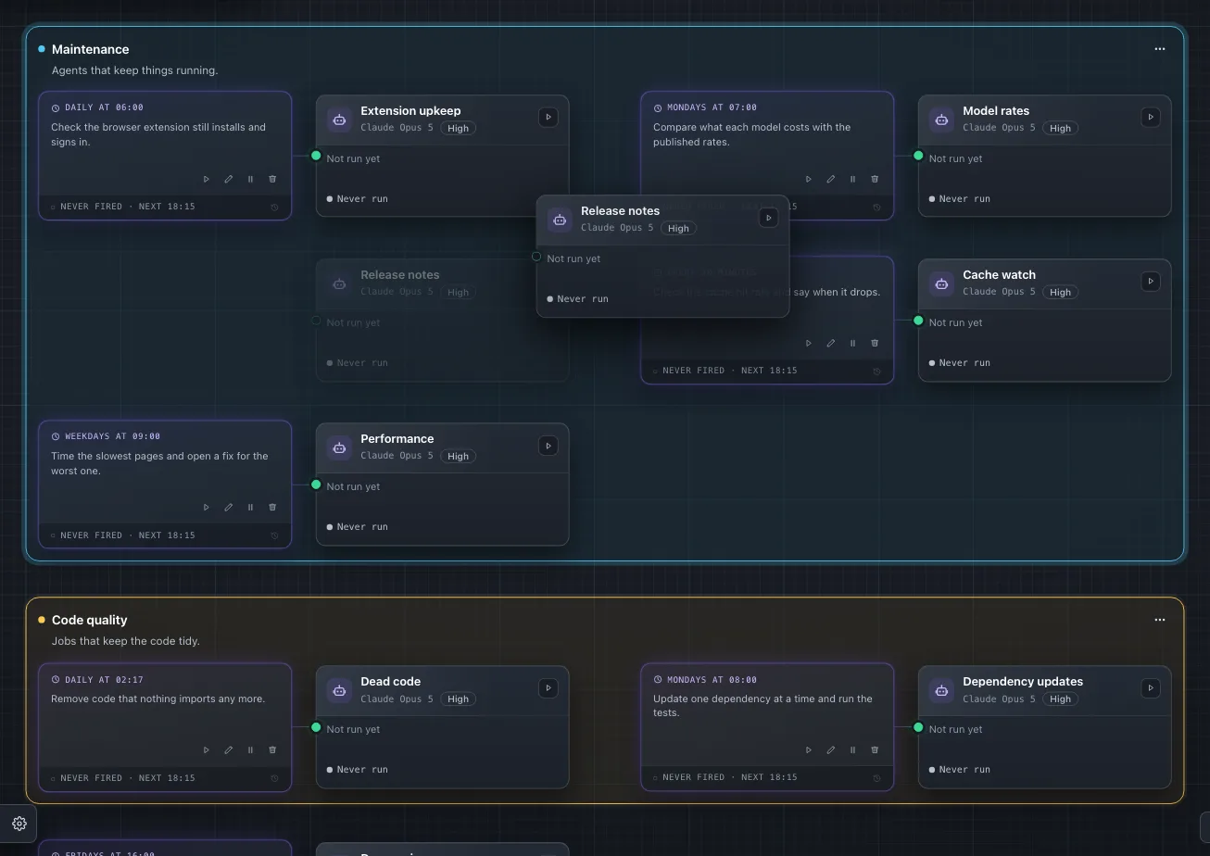Viewport: 1210px width, 856px height.
Task: Click the Extension upkeep robot icon
Action: click(339, 120)
